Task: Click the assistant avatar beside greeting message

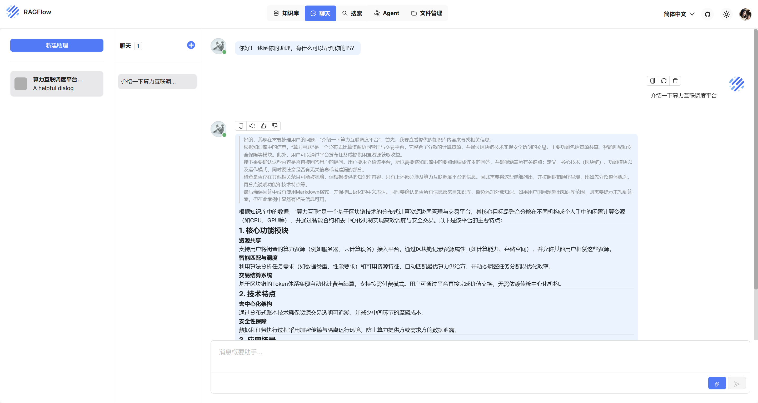Action: (x=218, y=46)
